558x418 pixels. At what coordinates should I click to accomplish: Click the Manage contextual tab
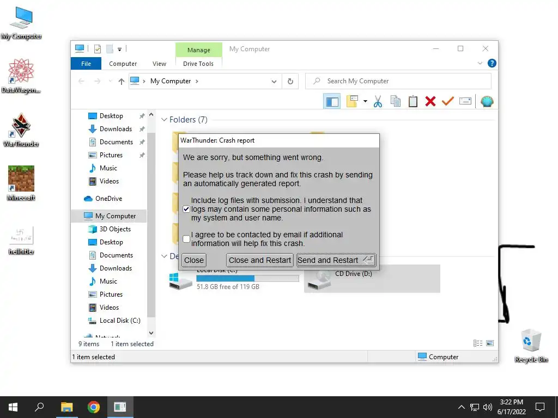[198, 50]
